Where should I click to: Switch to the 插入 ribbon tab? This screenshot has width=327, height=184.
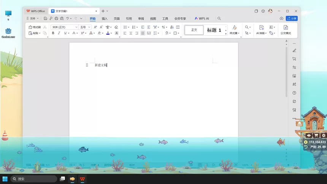(105, 19)
